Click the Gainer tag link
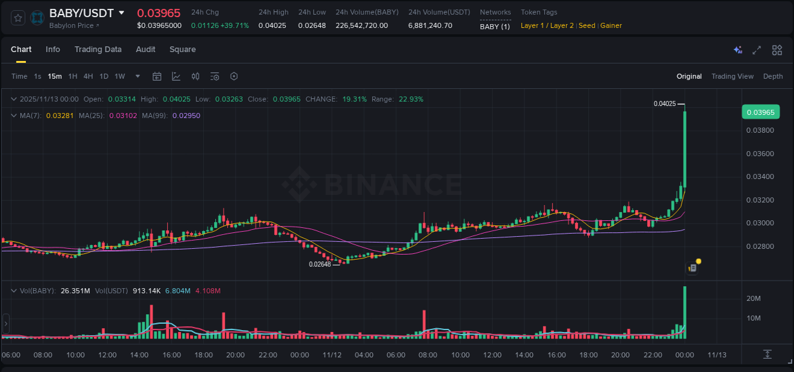Viewport: 794px width, 372px height. tap(610, 25)
